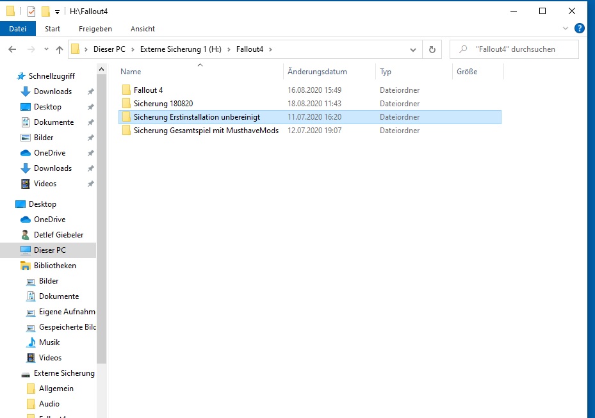Expand the ribbon with the chevron arrow
This screenshot has width=595, height=418.
click(x=566, y=29)
